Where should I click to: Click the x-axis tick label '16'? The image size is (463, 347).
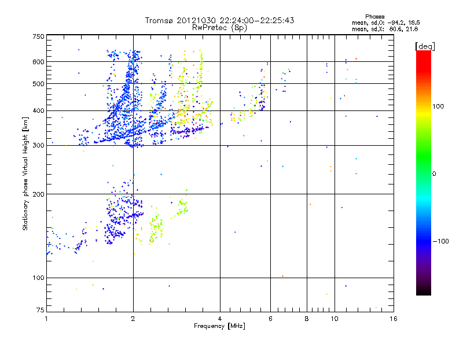coord(394,319)
